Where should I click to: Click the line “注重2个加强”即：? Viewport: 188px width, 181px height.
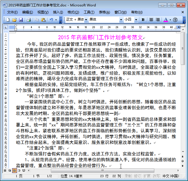click(46, 148)
